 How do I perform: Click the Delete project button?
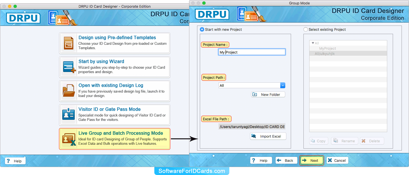click(372, 141)
